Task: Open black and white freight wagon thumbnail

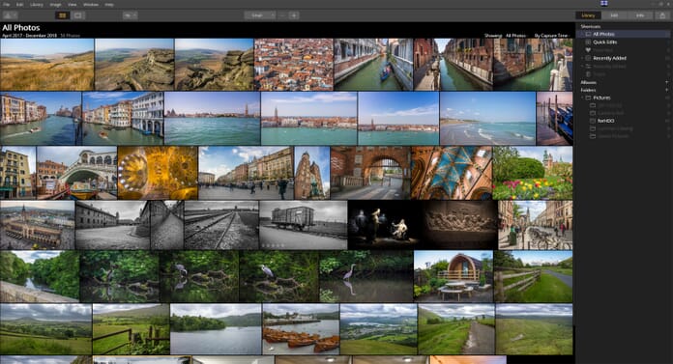Action: point(303,225)
